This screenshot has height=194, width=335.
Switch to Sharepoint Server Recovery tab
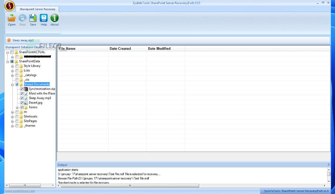[37, 9]
